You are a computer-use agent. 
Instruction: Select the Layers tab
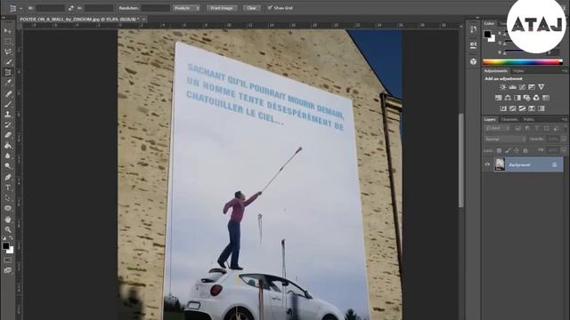(490, 119)
